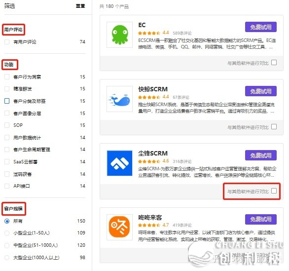View 咚咚来客's 419条评论 reviews
This screenshot has height=271, width=289.
[182, 225]
